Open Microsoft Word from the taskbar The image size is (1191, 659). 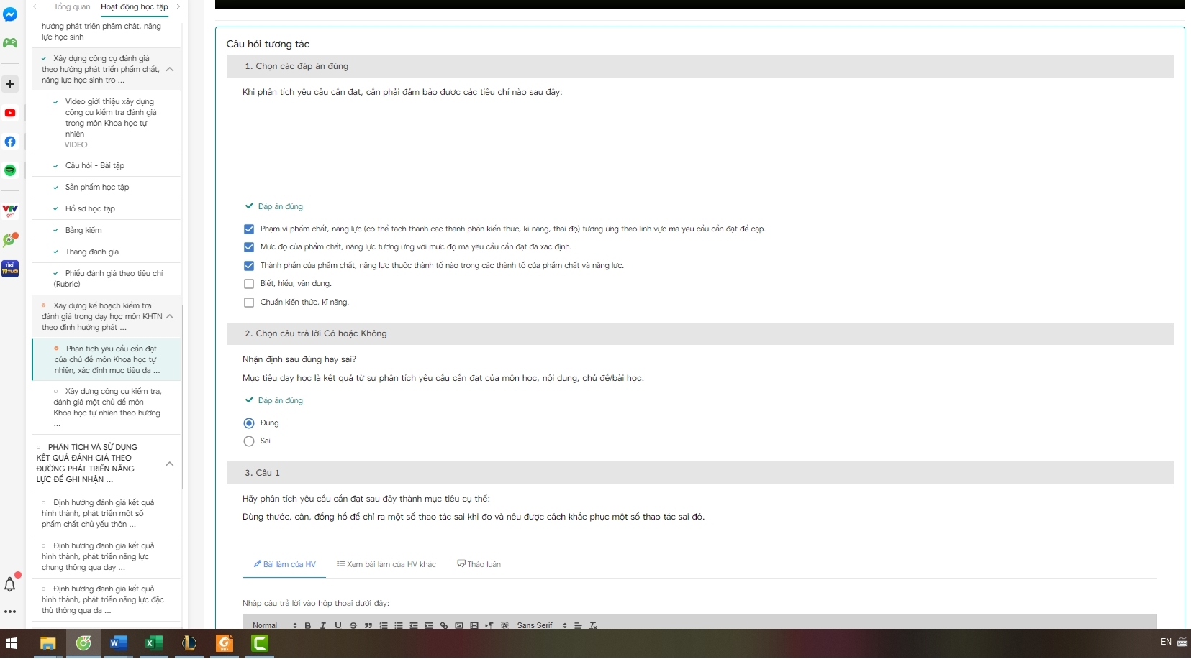coord(118,643)
